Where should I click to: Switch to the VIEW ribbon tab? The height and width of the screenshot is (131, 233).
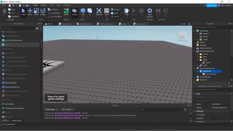[x=58, y=5]
